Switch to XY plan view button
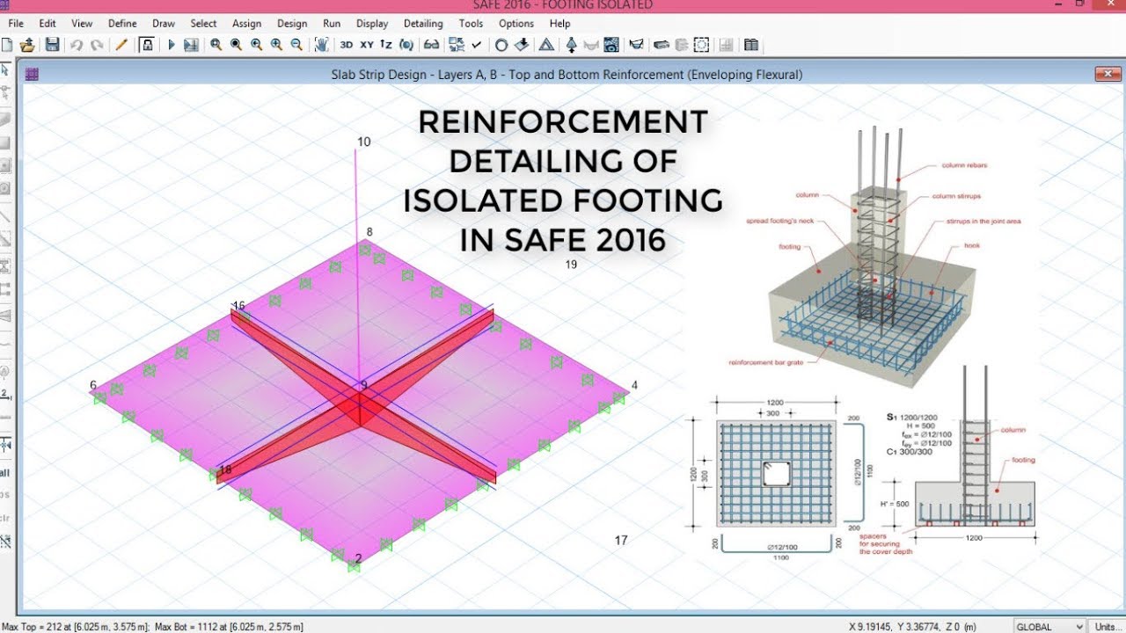The width and height of the screenshot is (1126, 633). pos(367,45)
